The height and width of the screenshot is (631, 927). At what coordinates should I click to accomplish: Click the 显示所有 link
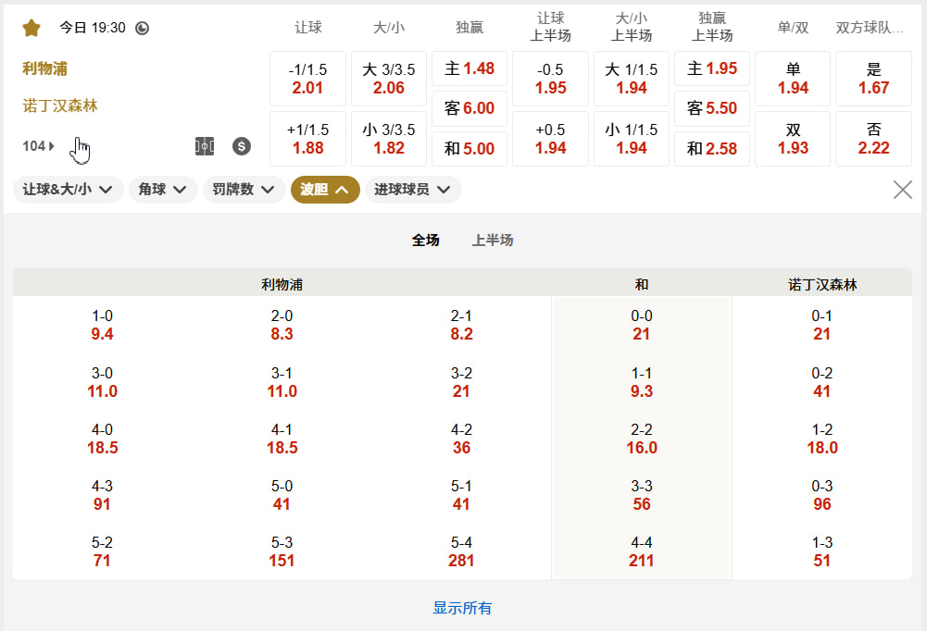point(462,608)
